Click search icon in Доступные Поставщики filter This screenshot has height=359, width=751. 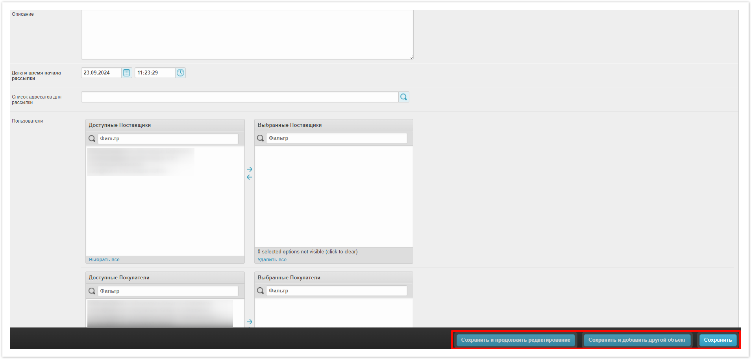pyautogui.click(x=92, y=139)
